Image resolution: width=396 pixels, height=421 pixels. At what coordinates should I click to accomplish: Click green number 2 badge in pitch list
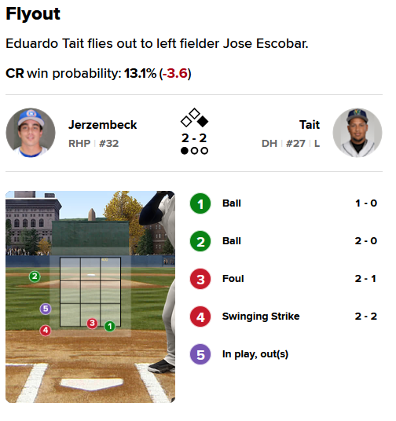click(200, 241)
